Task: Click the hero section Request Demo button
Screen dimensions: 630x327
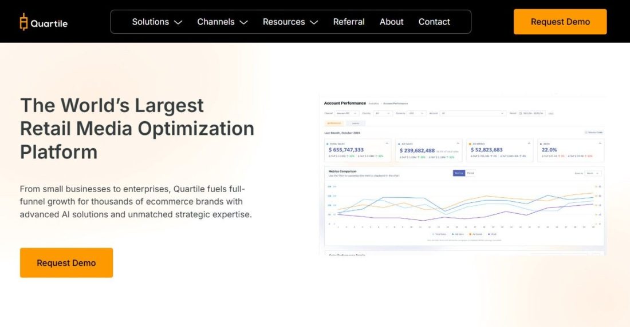Action: 66,263
